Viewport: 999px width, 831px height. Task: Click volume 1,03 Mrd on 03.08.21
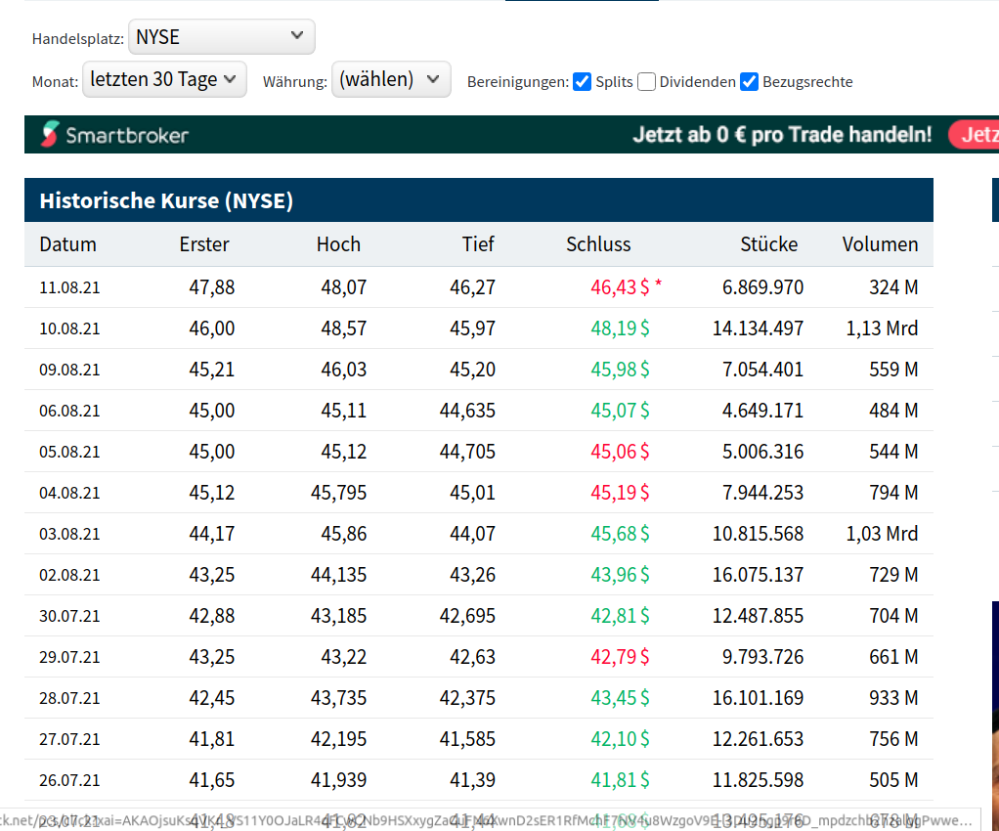click(x=882, y=534)
